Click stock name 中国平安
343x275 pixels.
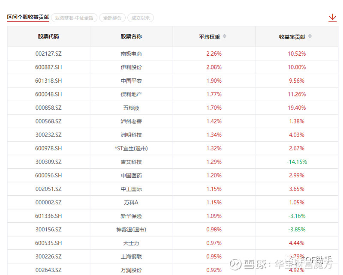(x=131, y=81)
